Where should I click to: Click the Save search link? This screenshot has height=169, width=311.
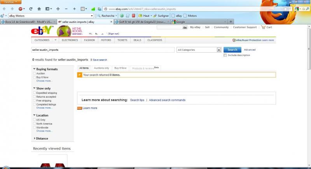pyautogui.click(x=100, y=60)
